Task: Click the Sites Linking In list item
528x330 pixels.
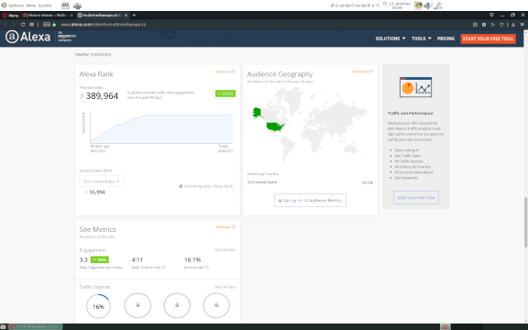Action: tap(407, 150)
